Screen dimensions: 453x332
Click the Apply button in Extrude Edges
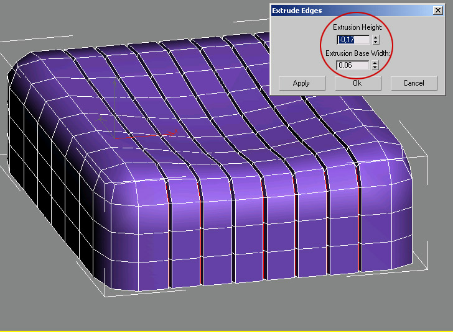302,83
